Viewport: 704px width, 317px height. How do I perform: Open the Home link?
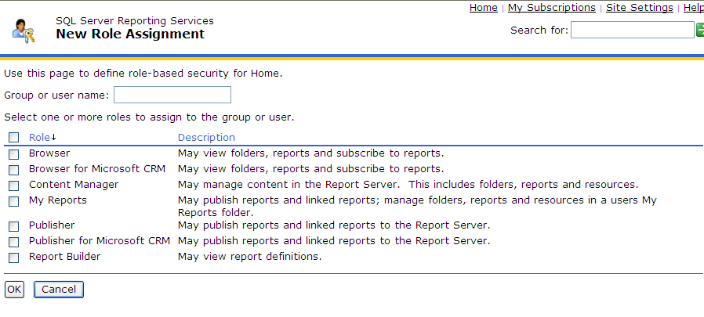pos(483,8)
